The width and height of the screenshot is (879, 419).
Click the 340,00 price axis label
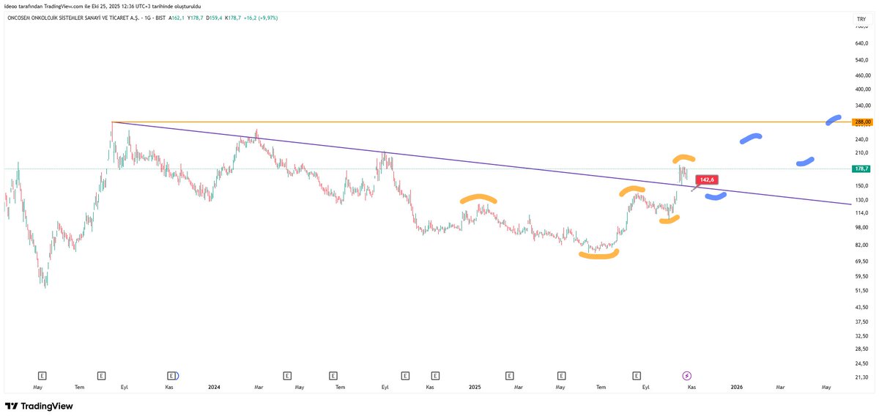point(862,105)
